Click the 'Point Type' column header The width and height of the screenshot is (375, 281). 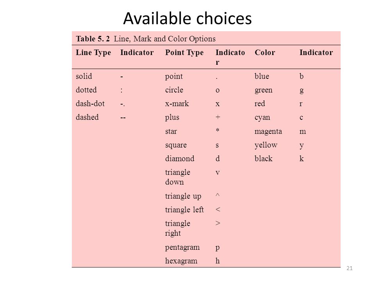(x=184, y=53)
